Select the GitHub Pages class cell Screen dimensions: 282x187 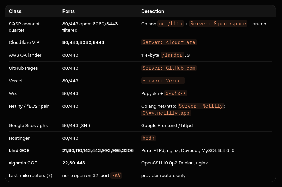[x=23, y=68]
